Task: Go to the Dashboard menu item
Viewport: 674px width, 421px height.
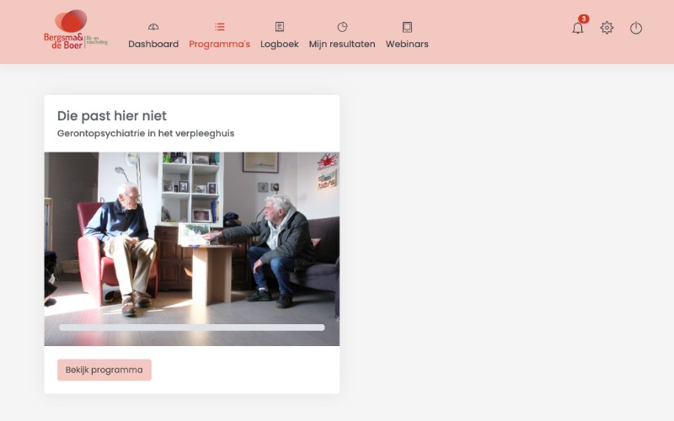Action: pos(153,44)
